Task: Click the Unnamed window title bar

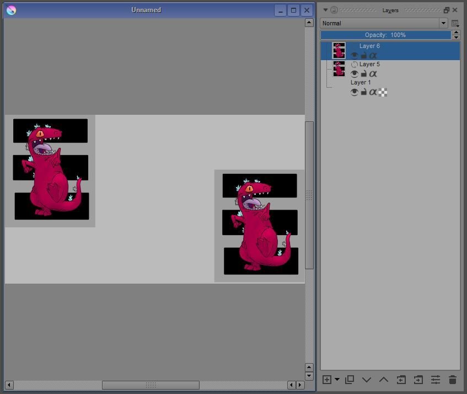Action: click(x=146, y=10)
